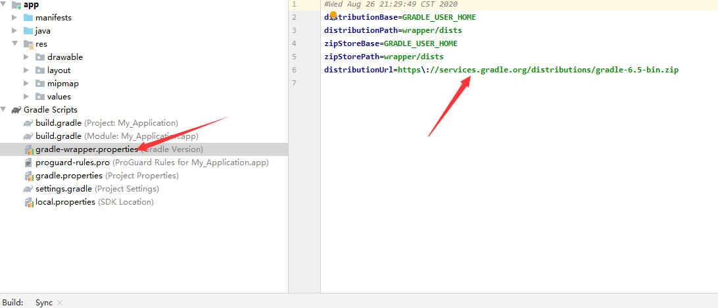The image size is (718, 308).
Task: Select settings.gradle (Project Settings)
Action: (x=97, y=189)
